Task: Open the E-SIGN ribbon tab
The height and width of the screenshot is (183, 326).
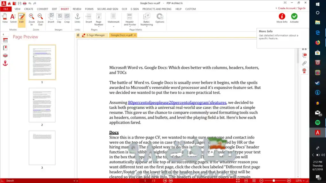Action: click(x=135, y=9)
